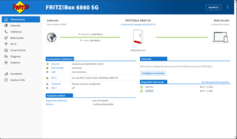Click Wi-Fi link in Connessioni e interfacce
This screenshot has height=139, width=237.
54,78
